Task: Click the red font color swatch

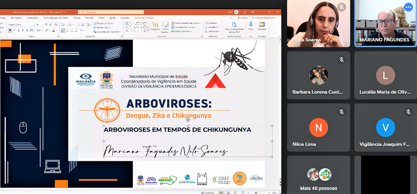Action: pyautogui.click(x=54, y=31)
